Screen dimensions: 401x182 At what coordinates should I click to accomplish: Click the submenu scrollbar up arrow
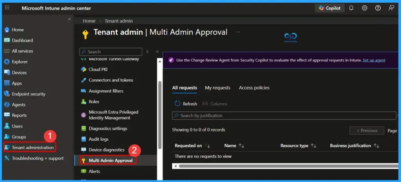coord(160,61)
